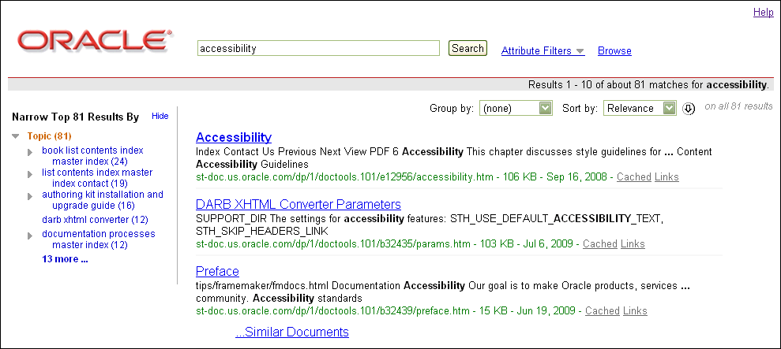Open the Group by dropdown
Viewport: 781px width, 349px height.
516,109
